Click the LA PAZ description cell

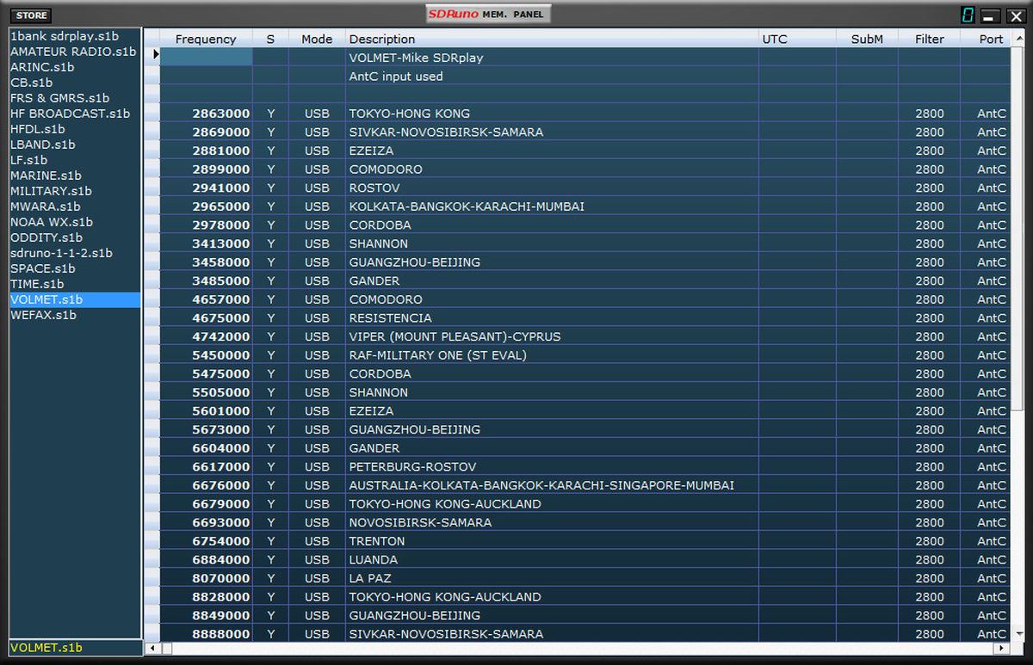552,578
